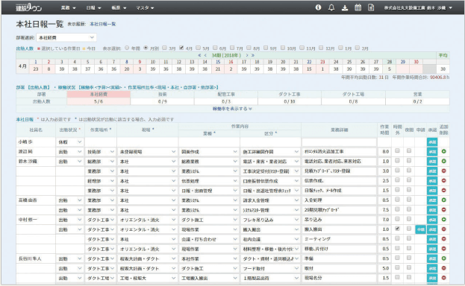Select the 月別 display radio button
This screenshot has height=286, width=465.
[146, 48]
